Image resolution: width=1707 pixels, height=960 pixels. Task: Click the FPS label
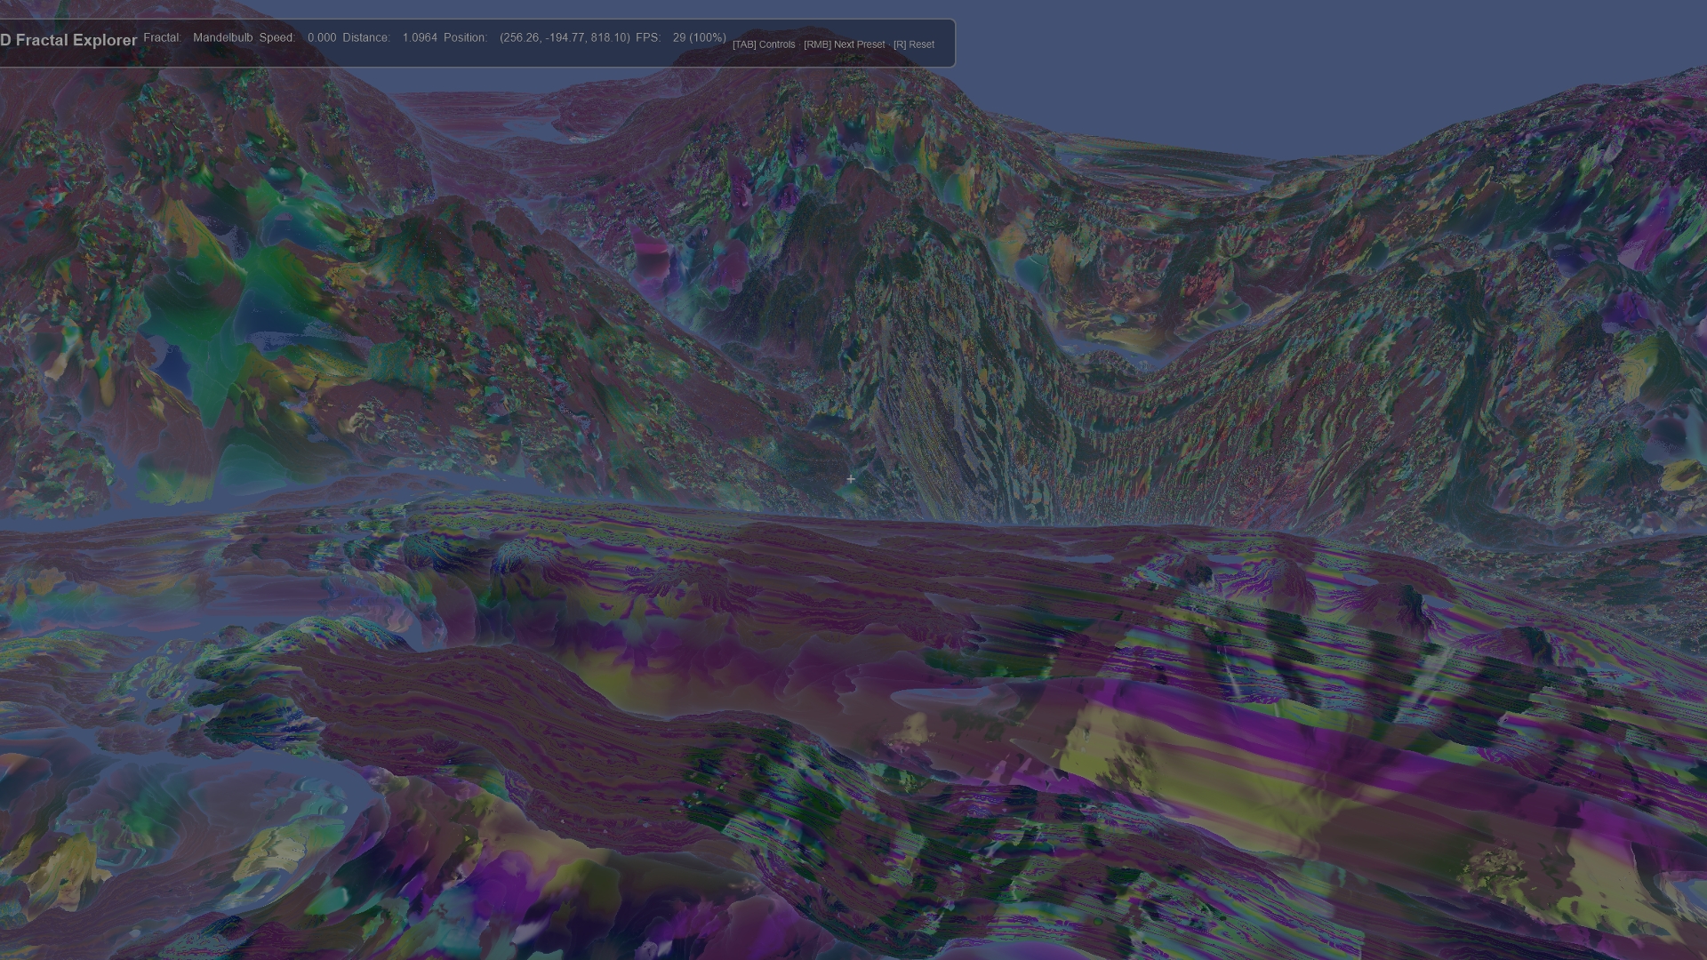(648, 37)
